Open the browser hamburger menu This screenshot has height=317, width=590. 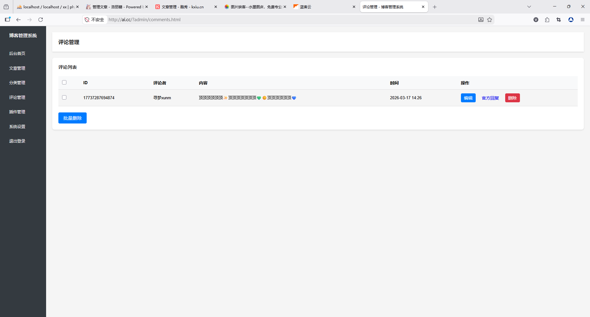click(x=582, y=20)
